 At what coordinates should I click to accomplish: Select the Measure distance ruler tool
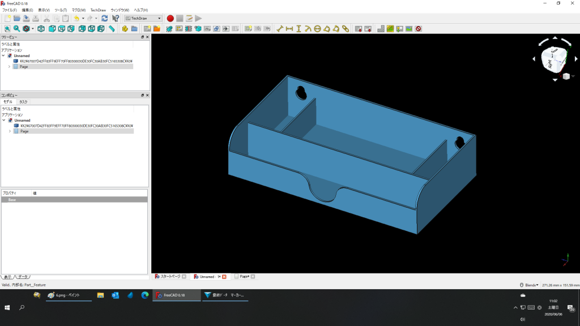click(x=112, y=29)
